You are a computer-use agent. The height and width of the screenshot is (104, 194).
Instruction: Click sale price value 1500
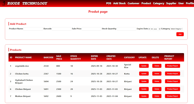59,74
